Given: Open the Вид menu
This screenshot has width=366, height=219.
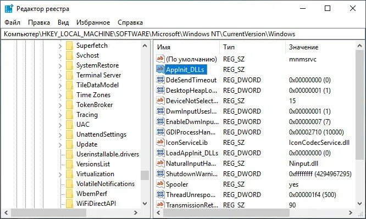Looking at the screenshot, I should (63, 23).
